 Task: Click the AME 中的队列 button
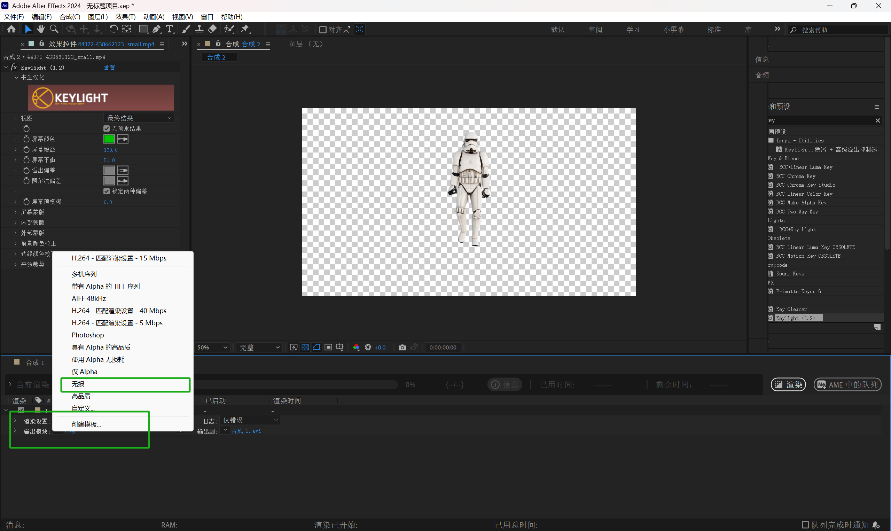tap(847, 384)
